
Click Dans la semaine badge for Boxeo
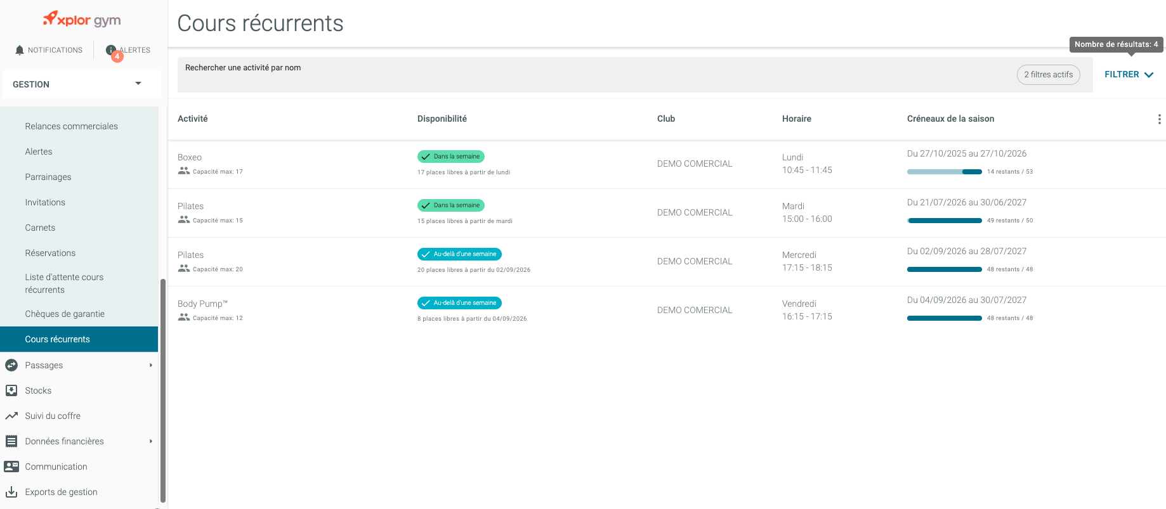tap(451, 157)
